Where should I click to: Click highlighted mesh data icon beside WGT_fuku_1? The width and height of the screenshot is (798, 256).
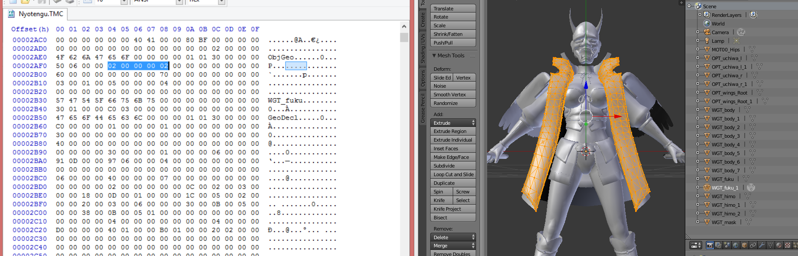point(751,187)
